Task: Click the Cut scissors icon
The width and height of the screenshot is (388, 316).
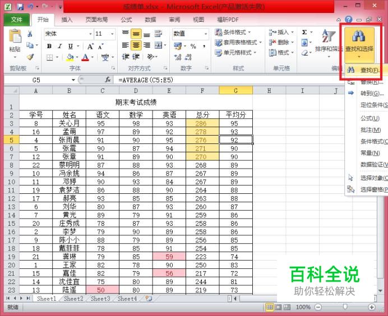Action: coord(30,34)
